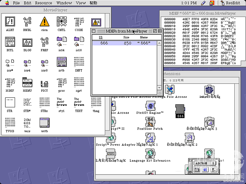
Task: Open the wctb resource icon
Action: pos(44,123)
